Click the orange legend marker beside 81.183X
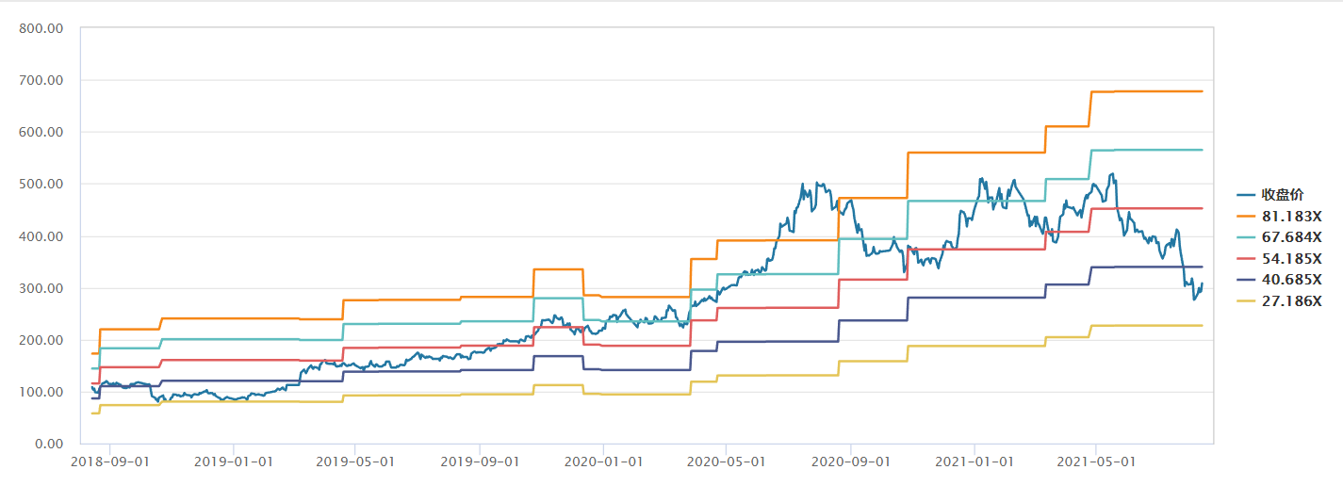The height and width of the screenshot is (486, 1343). (1246, 217)
